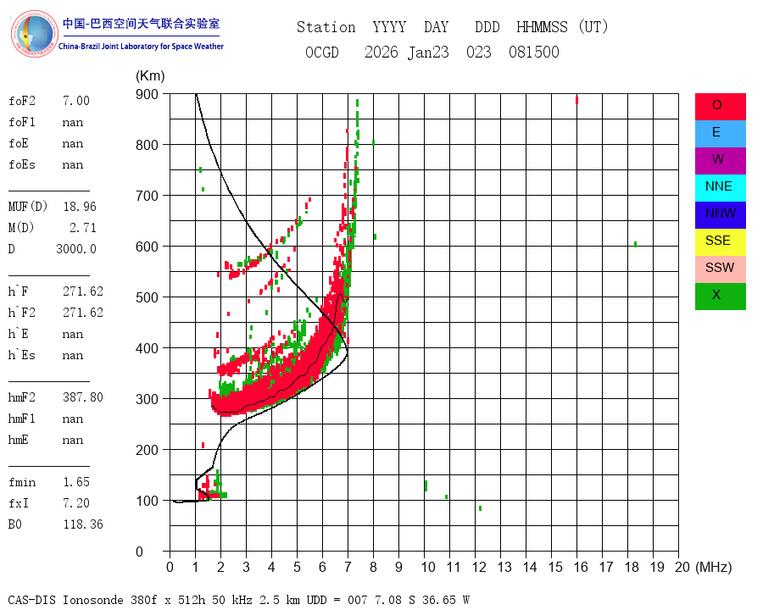Select the cyan NNE legend swatch
Screen dimensions: 763x610
720,188
